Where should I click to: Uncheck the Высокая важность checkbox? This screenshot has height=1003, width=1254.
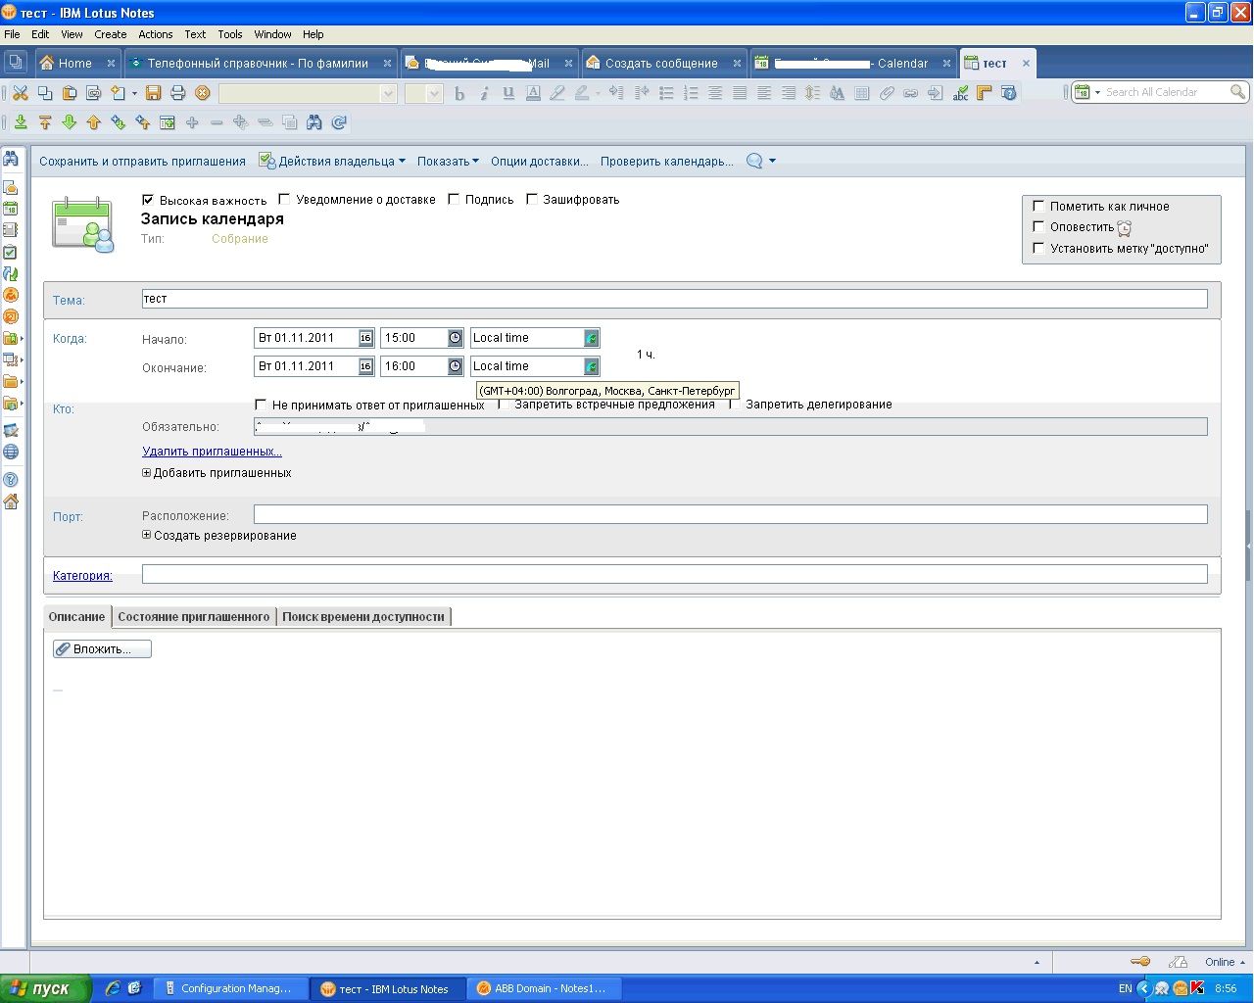click(x=148, y=200)
